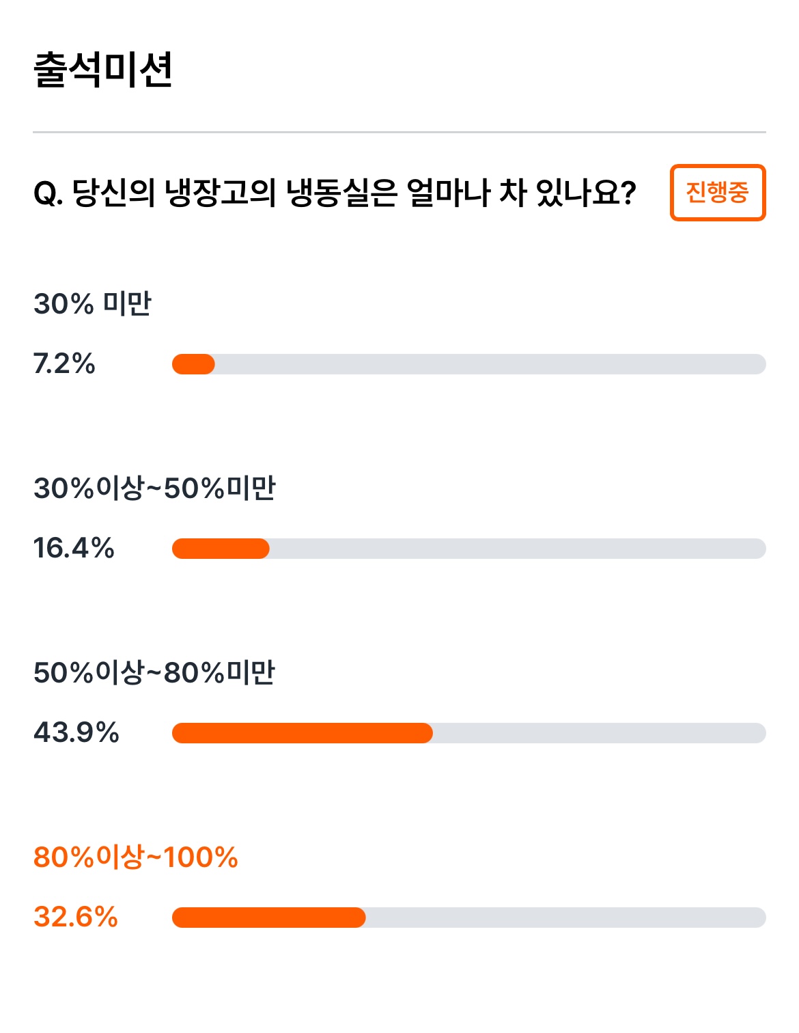Viewport: 799px width, 1033px height.
Task: Click the 7.2% result bar
Action: (x=469, y=364)
